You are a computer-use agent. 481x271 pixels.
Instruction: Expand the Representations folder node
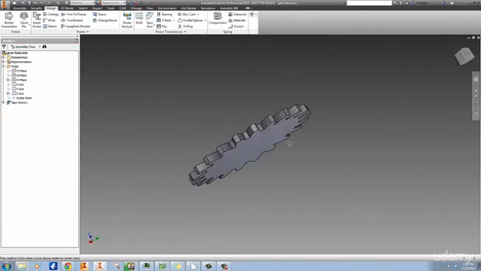(4, 62)
